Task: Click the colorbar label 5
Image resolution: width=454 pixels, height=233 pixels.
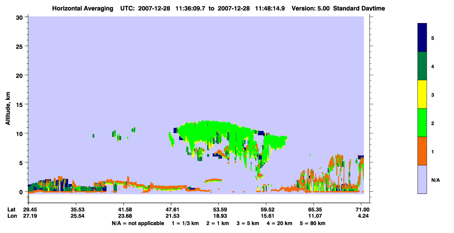Action: (x=433, y=38)
